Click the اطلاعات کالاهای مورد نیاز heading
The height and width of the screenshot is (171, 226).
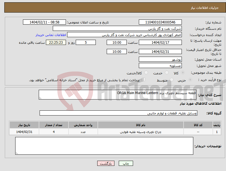pyautogui.click(x=200, y=104)
